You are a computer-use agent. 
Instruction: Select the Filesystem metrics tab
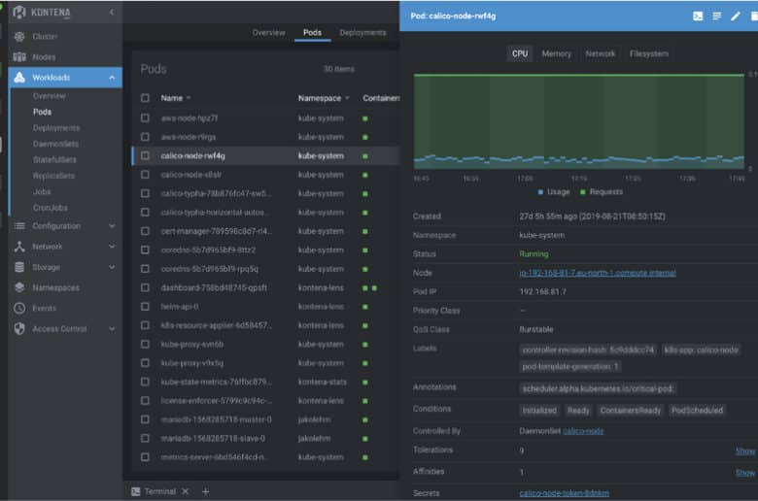[649, 53]
